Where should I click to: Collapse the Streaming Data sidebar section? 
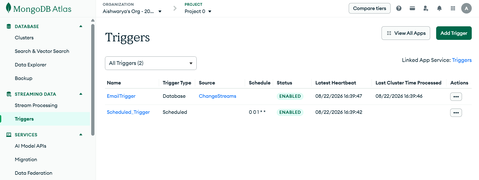click(x=81, y=94)
